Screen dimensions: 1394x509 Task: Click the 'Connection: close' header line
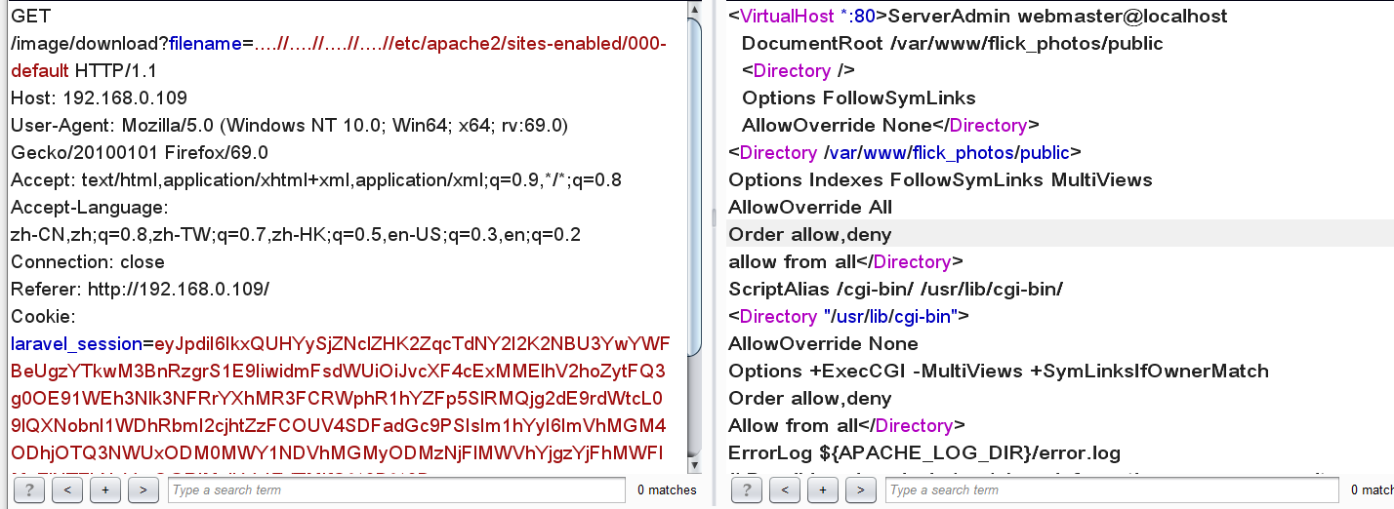(88, 261)
